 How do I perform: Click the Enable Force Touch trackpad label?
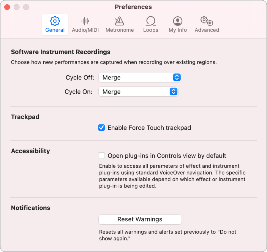[149, 128]
